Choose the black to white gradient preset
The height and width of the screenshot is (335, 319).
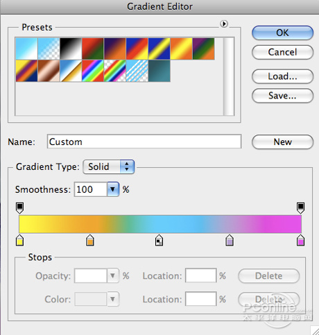pyautogui.click(x=71, y=49)
